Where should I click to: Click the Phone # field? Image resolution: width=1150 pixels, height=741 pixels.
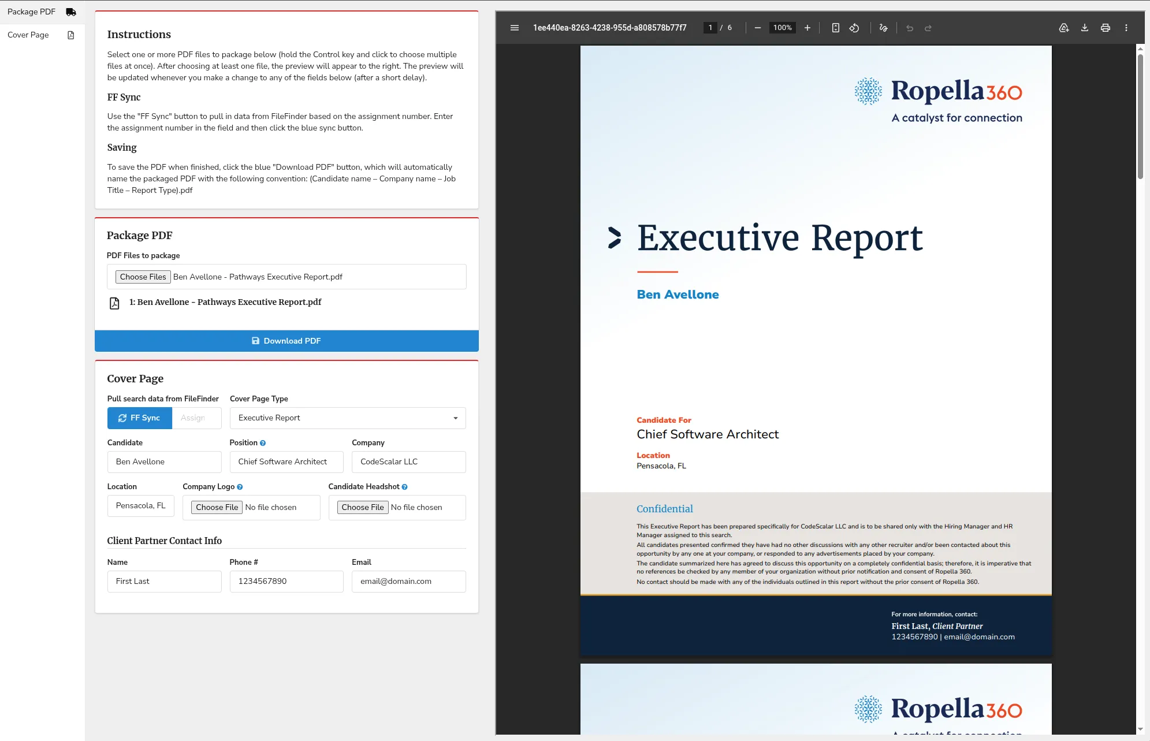pyautogui.click(x=286, y=582)
